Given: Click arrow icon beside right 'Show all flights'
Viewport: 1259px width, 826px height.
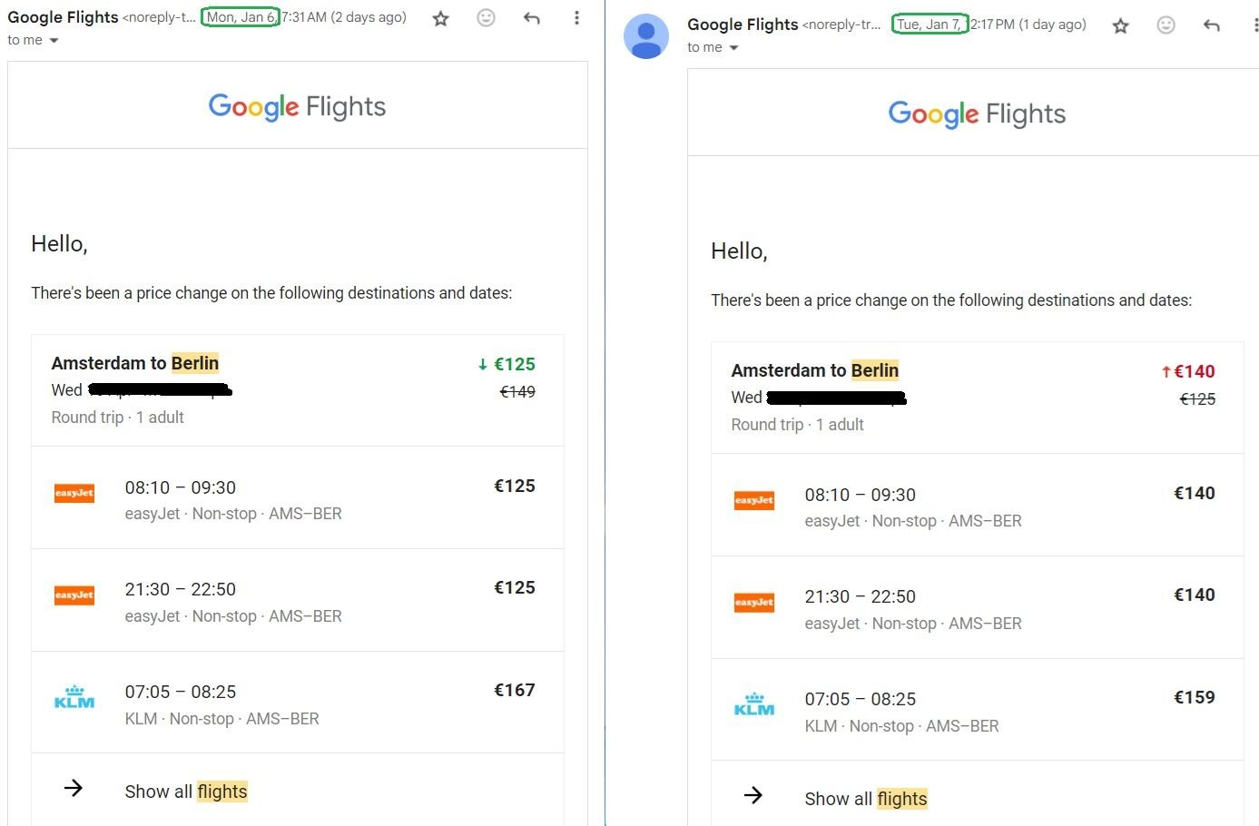Looking at the screenshot, I should click(753, 796).
